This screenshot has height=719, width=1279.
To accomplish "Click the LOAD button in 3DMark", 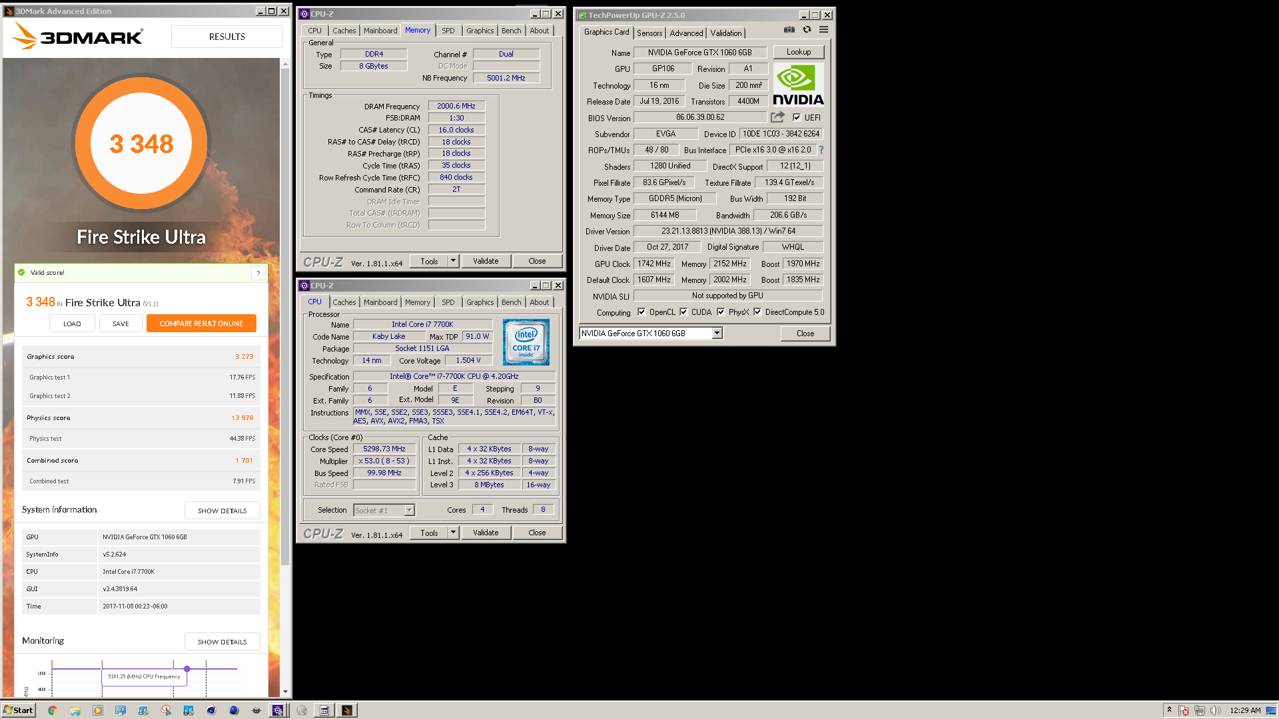I will pyautogui.click(x=72, y=324).
